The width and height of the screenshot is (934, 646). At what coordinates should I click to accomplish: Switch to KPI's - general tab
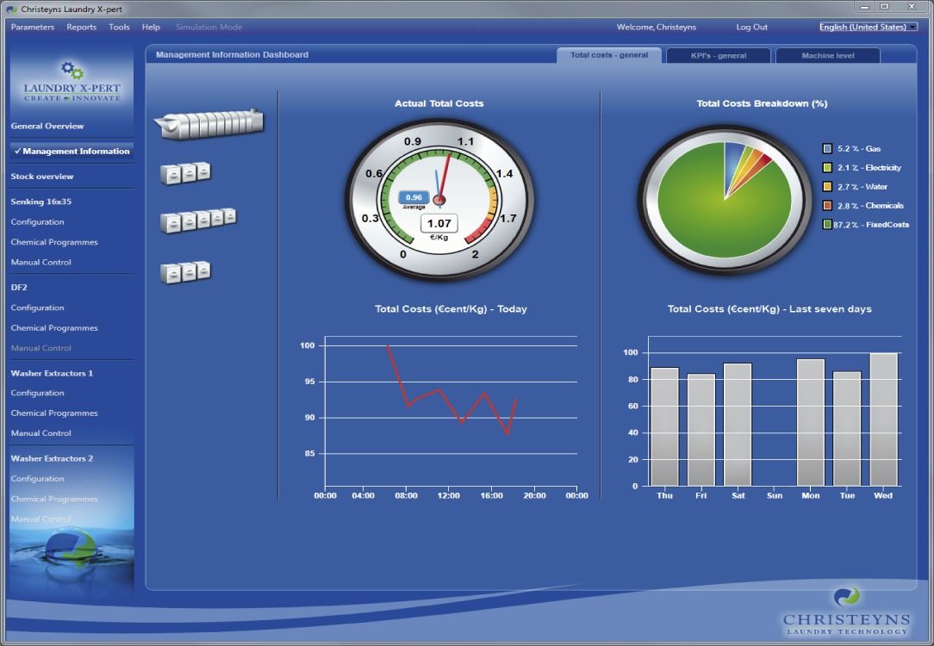tap(719, 55)
